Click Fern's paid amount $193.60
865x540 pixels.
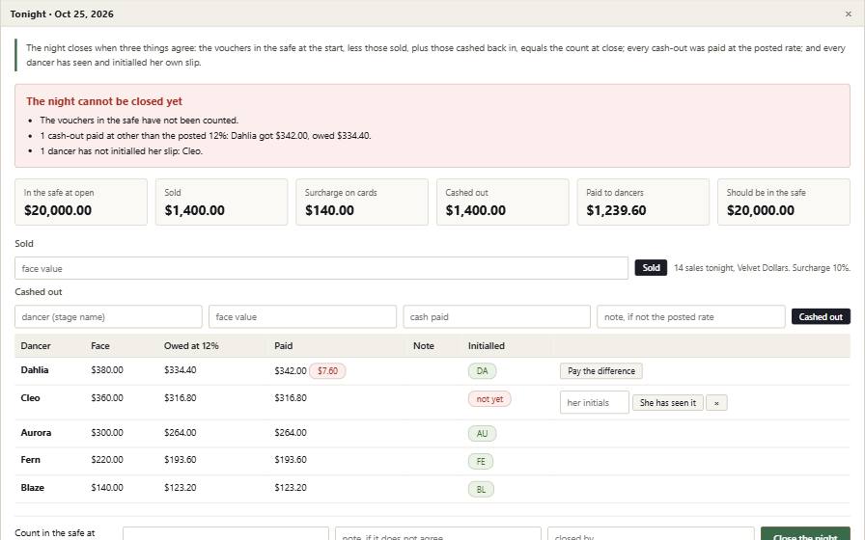tap(291, 460)
